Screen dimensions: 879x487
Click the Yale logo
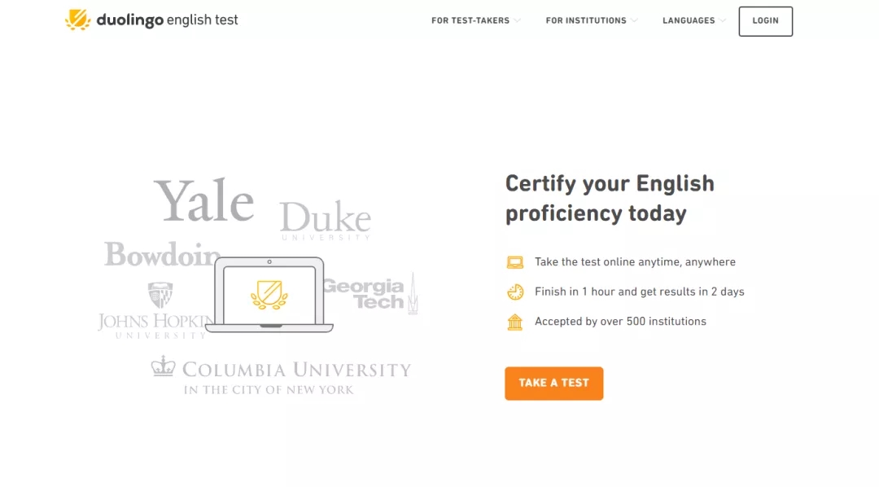click(x=204, y=200)
